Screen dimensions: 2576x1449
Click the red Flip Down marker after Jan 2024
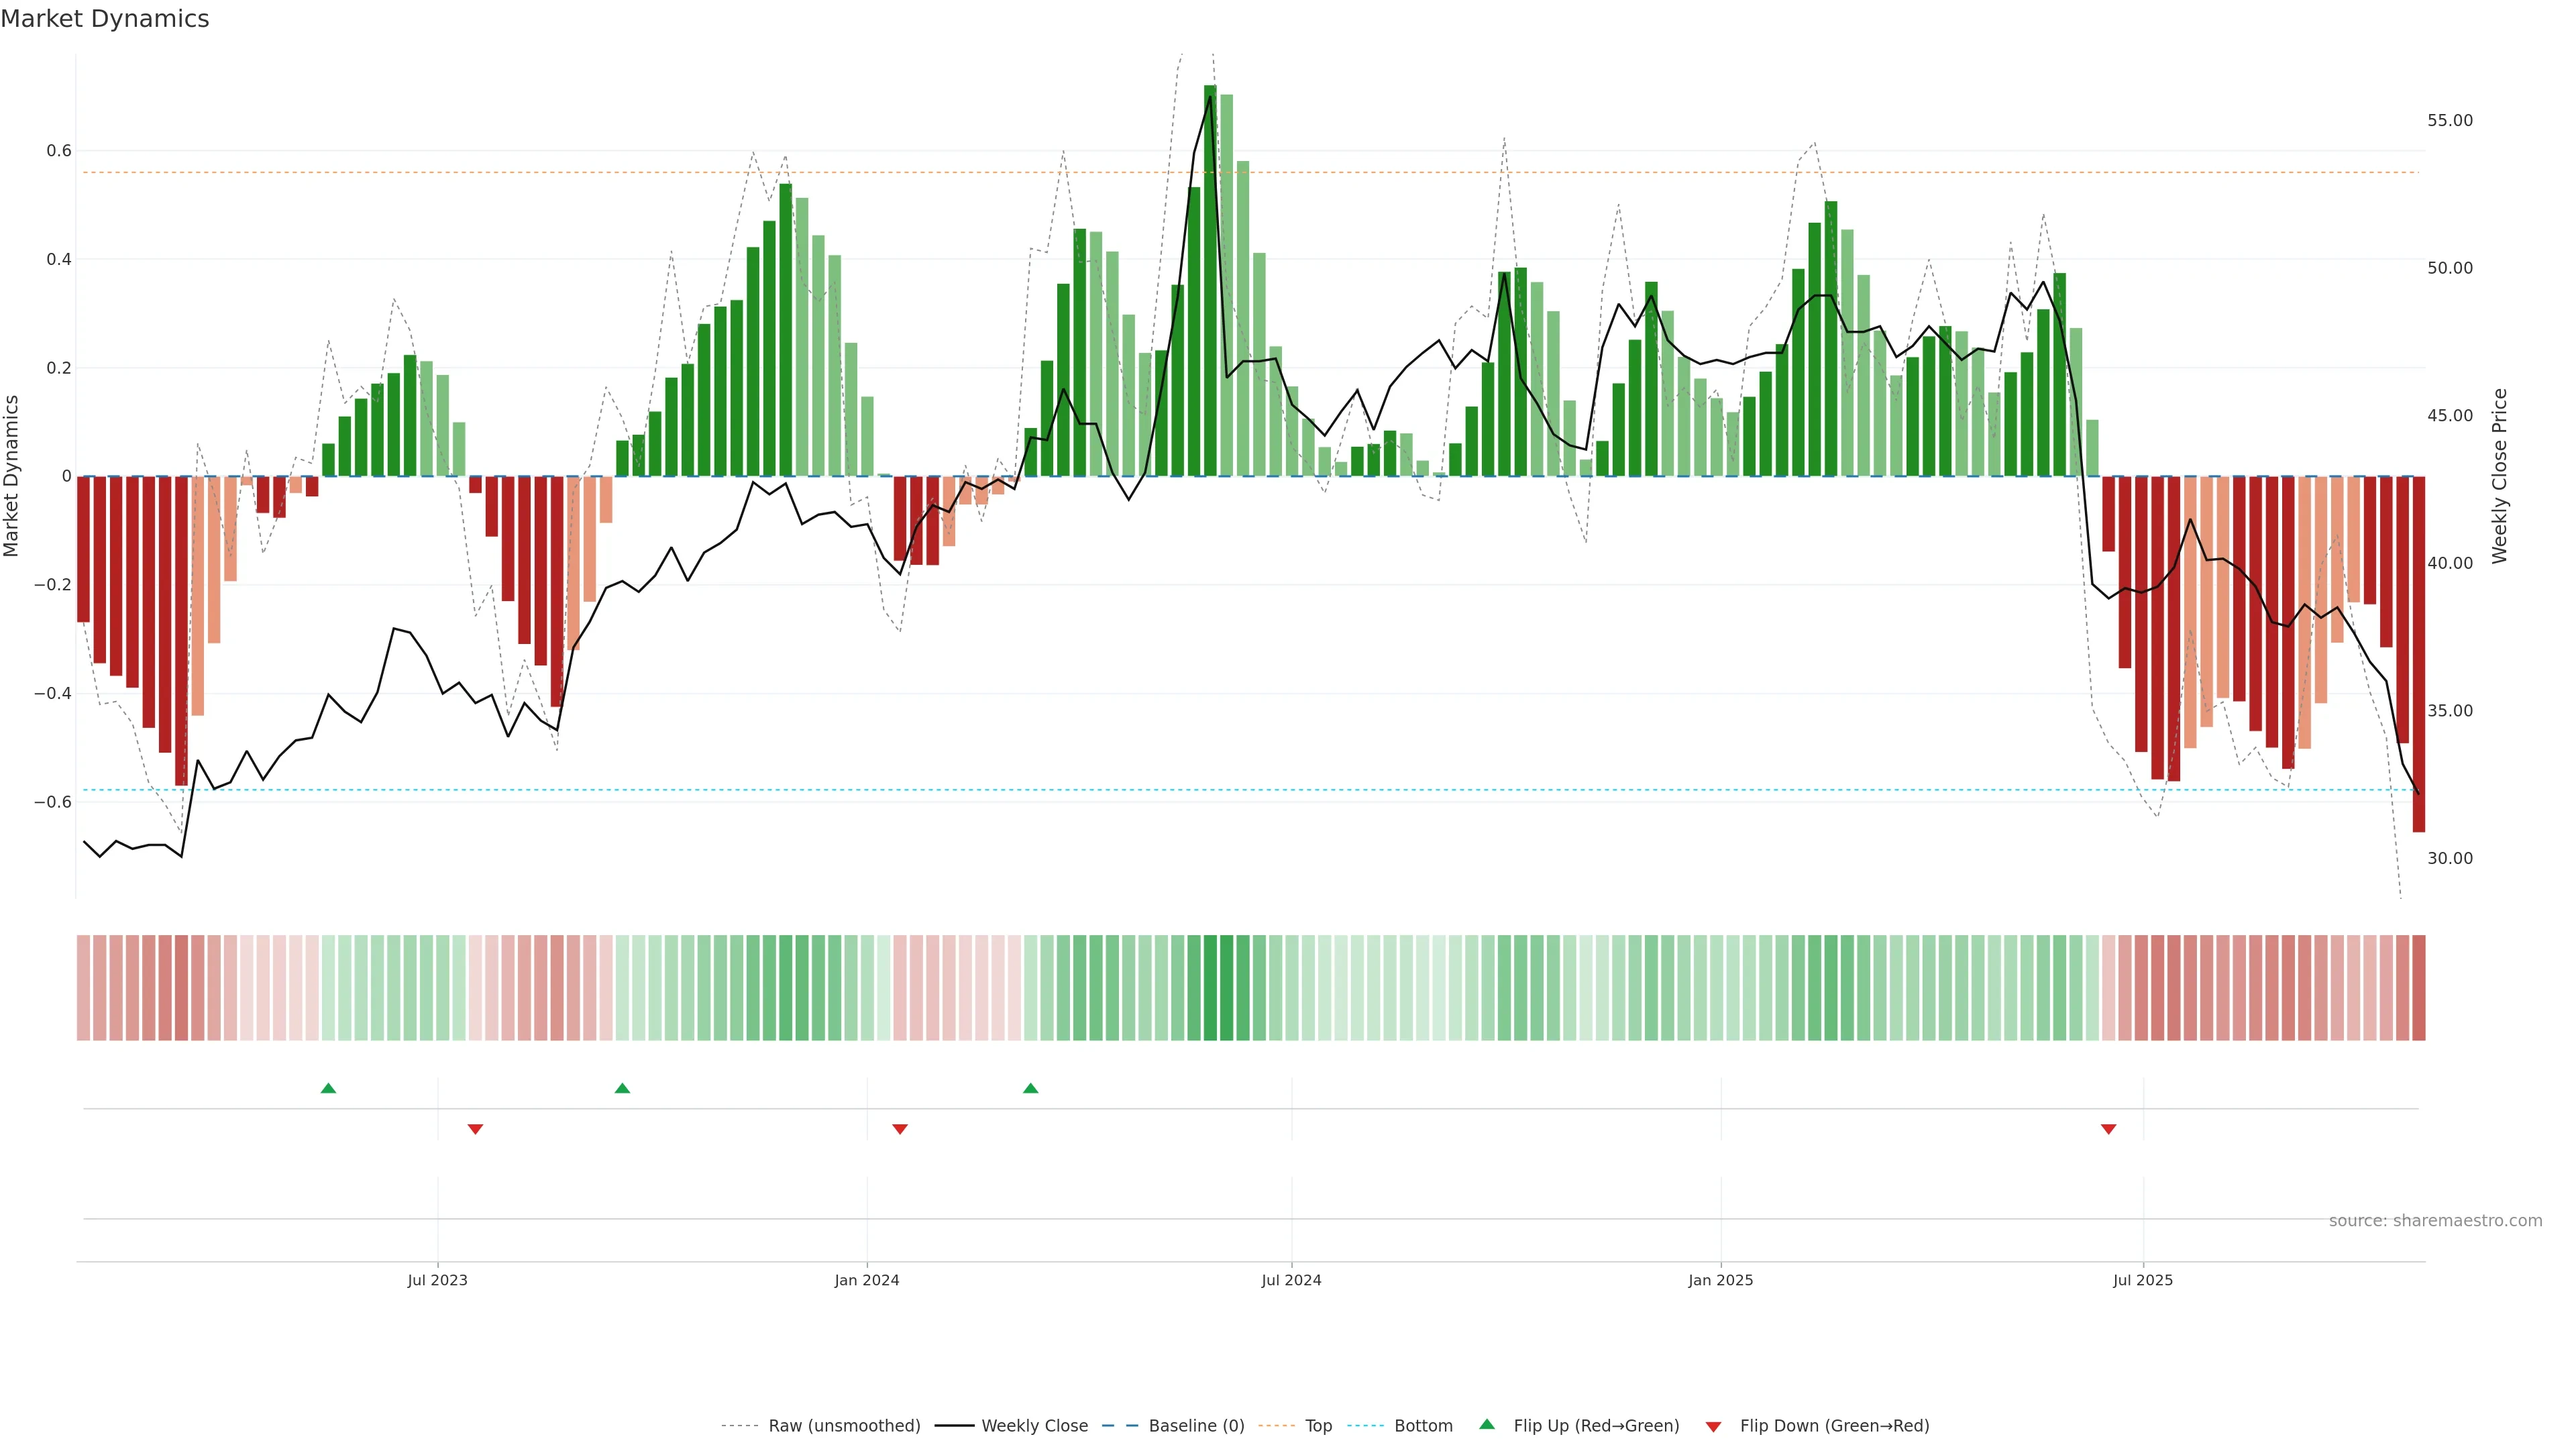(900, 1129)
